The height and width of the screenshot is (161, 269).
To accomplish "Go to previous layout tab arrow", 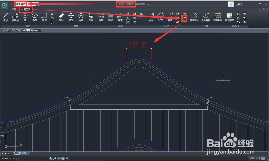I will coord(5,154).
